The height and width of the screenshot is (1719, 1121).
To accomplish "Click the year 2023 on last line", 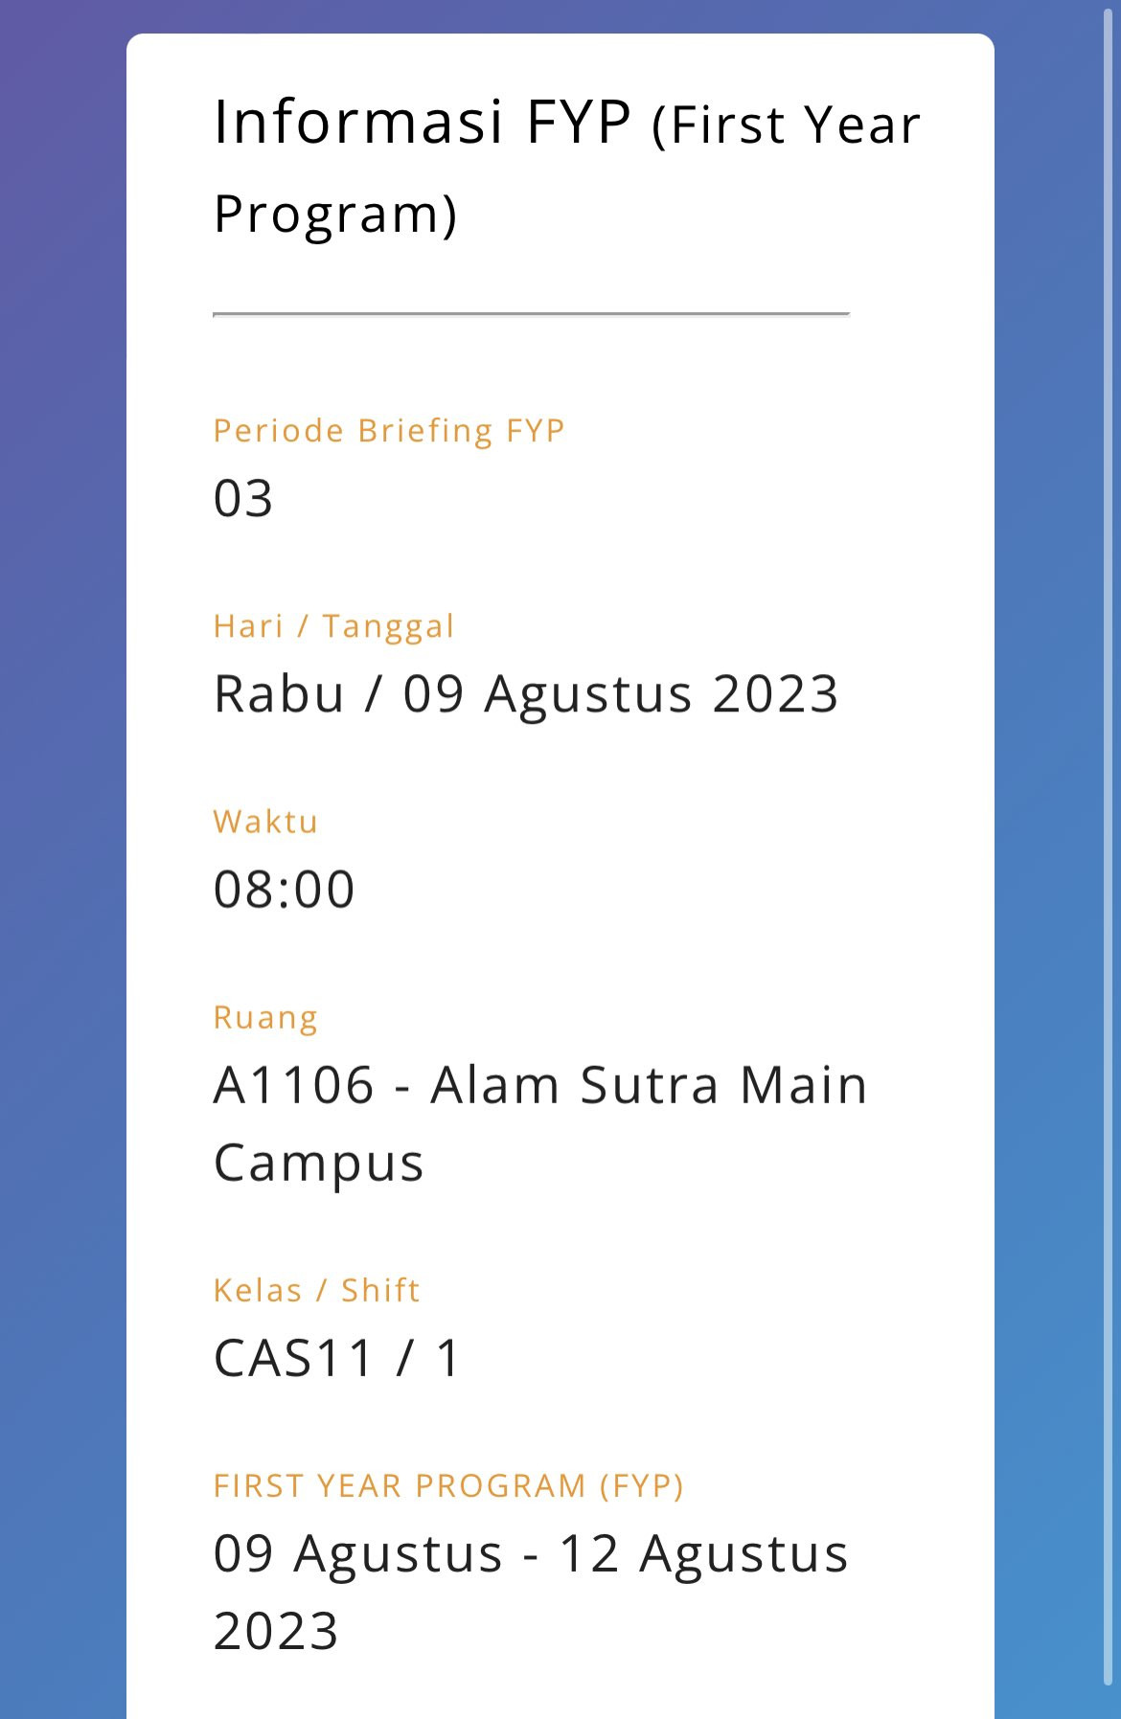I will click(276, 1632).
